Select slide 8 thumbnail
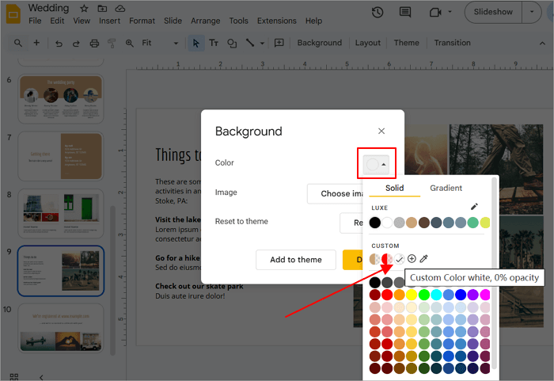 click(x=61, y=213)
